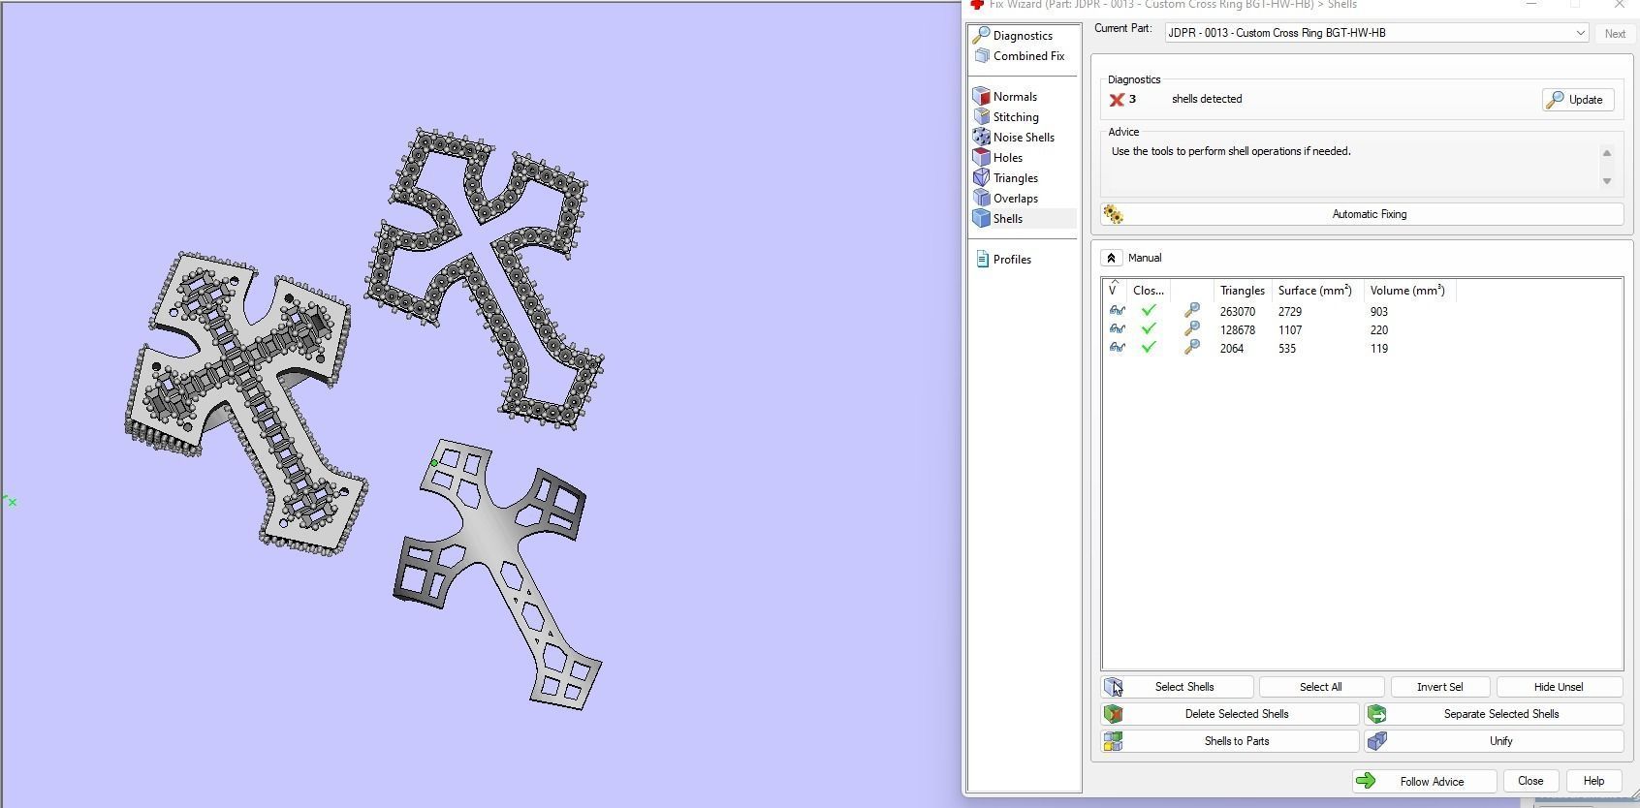
Task: Zoom to the 2064-triangle shell
Action: click(1192, 348)
